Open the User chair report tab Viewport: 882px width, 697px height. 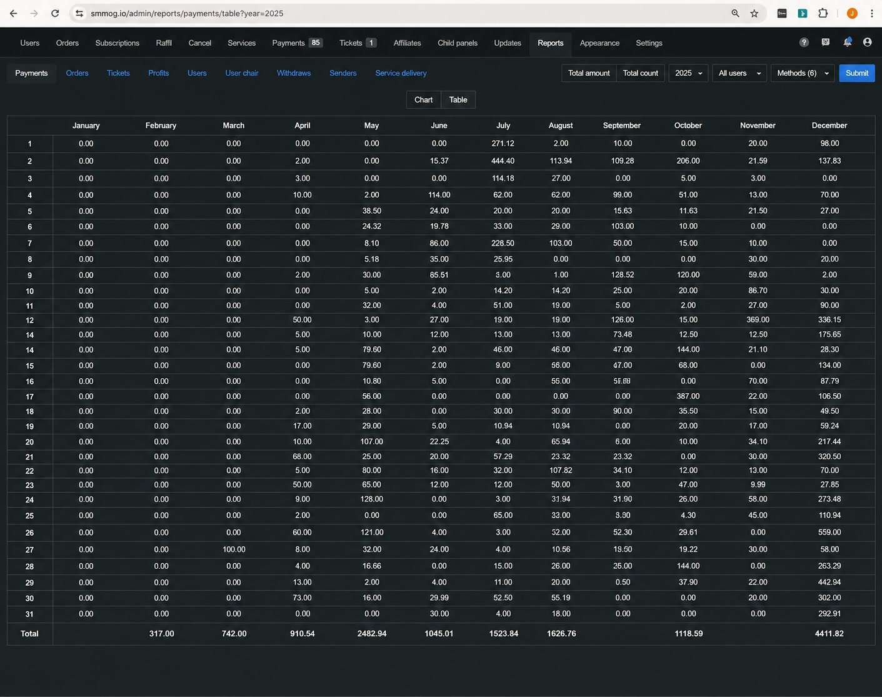241,73
